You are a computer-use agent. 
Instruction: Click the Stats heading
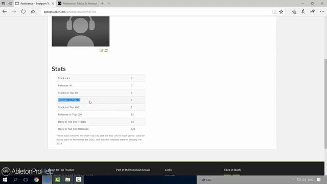[x=59, y=69]
